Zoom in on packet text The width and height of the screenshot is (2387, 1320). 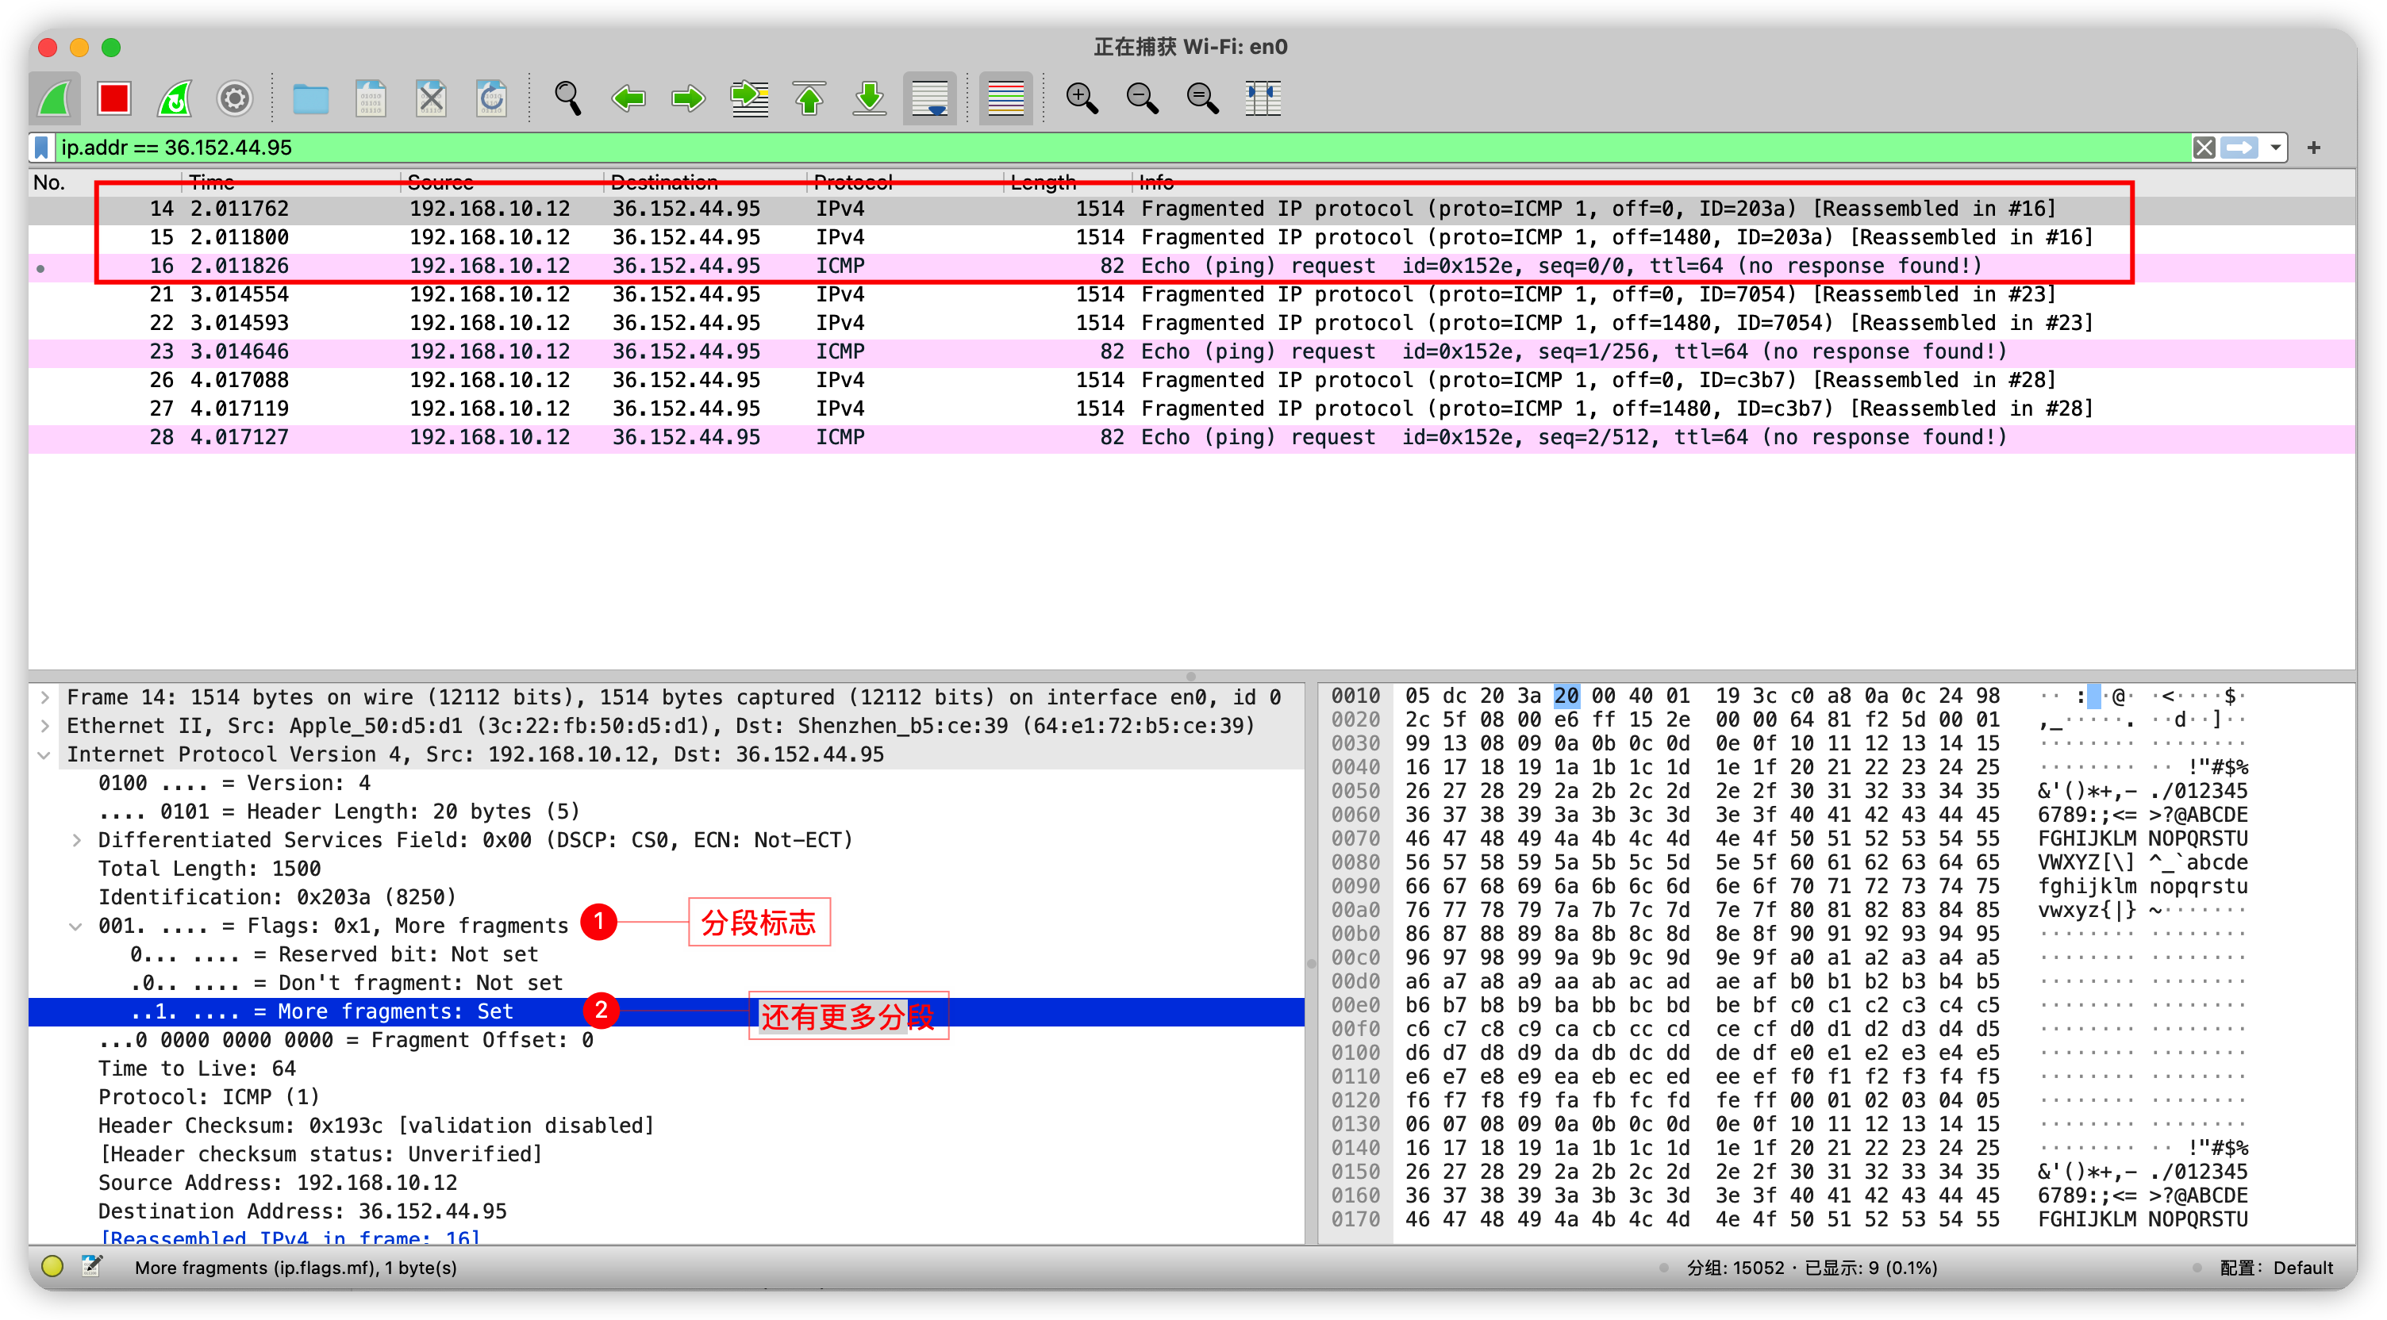(x=1082, y=98)
